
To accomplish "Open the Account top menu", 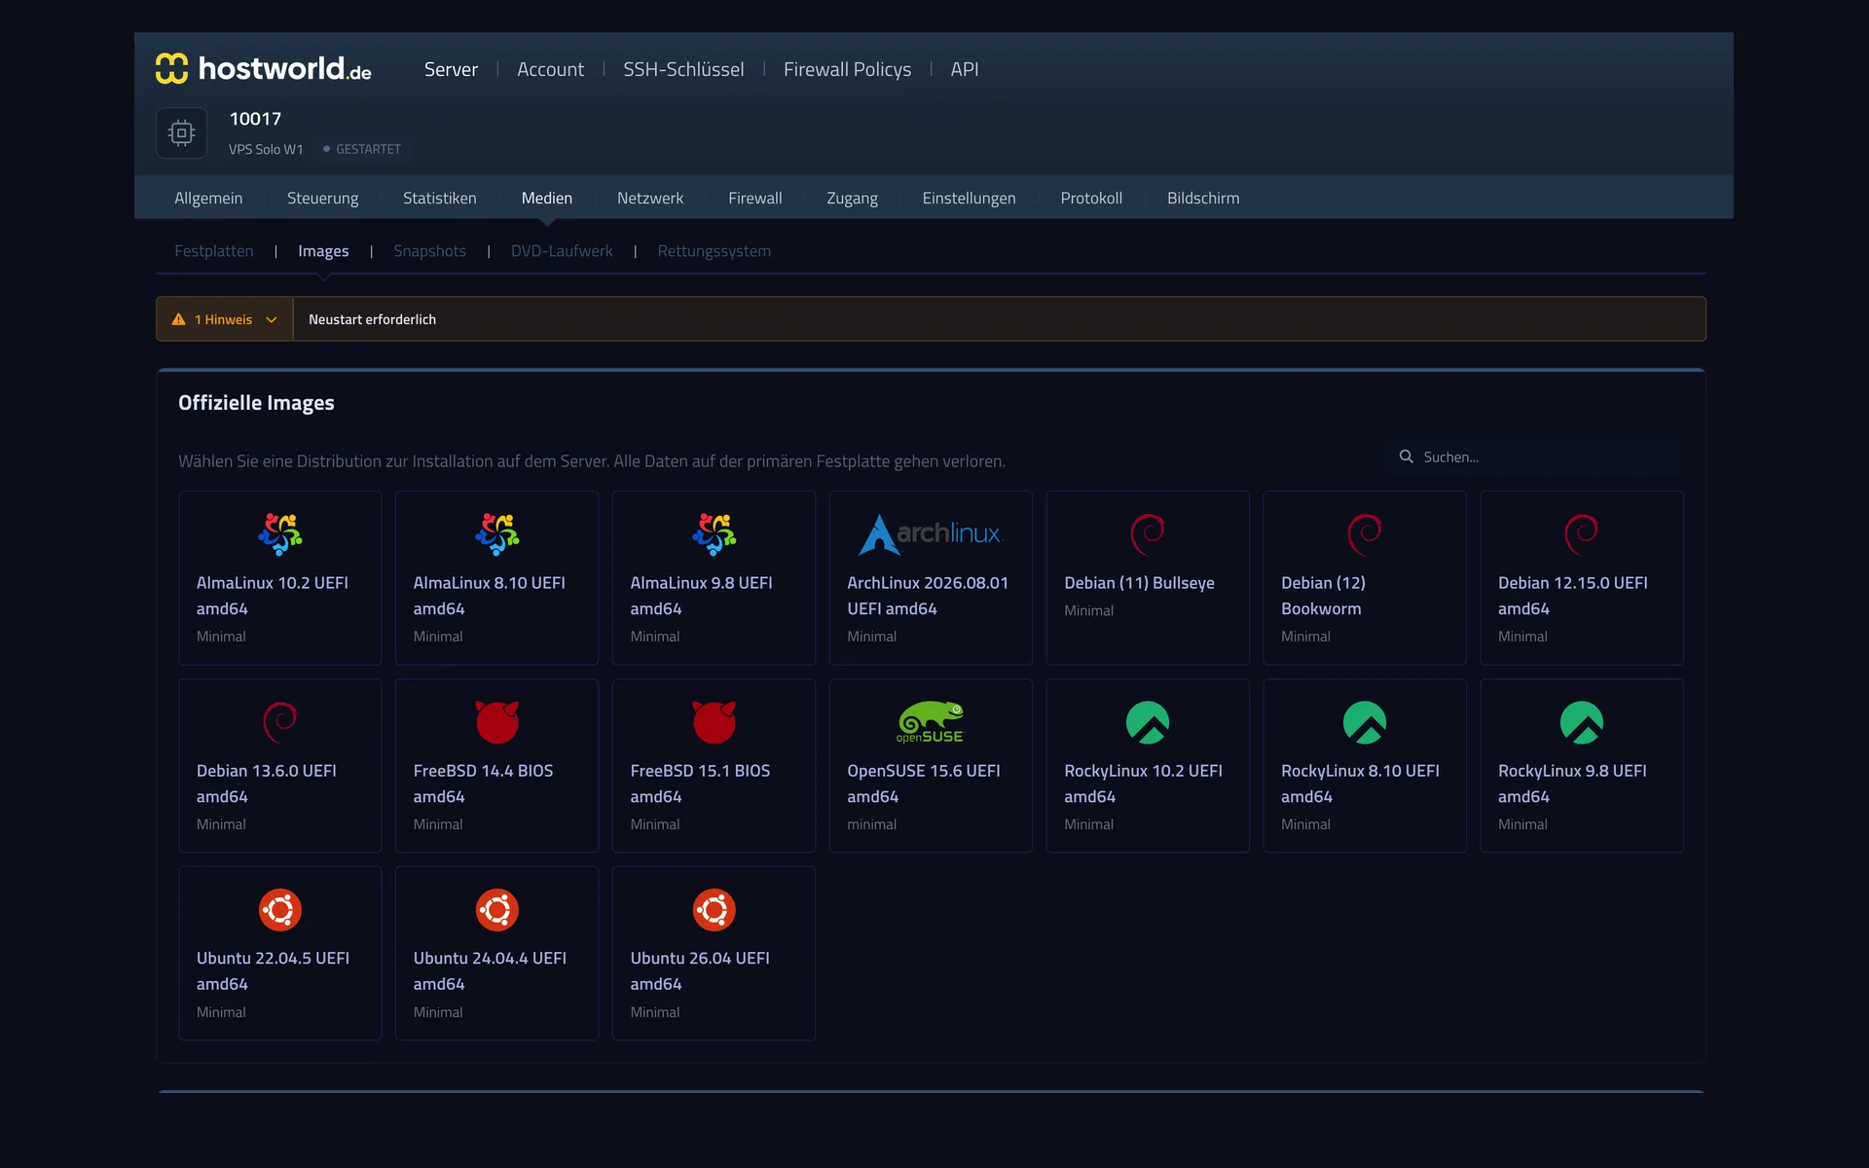I will (550, 69).
